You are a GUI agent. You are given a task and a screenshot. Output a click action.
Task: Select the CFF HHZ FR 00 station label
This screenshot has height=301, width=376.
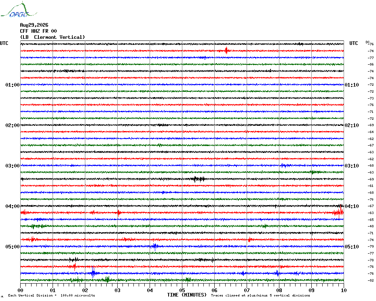click(x=38, y=31)
